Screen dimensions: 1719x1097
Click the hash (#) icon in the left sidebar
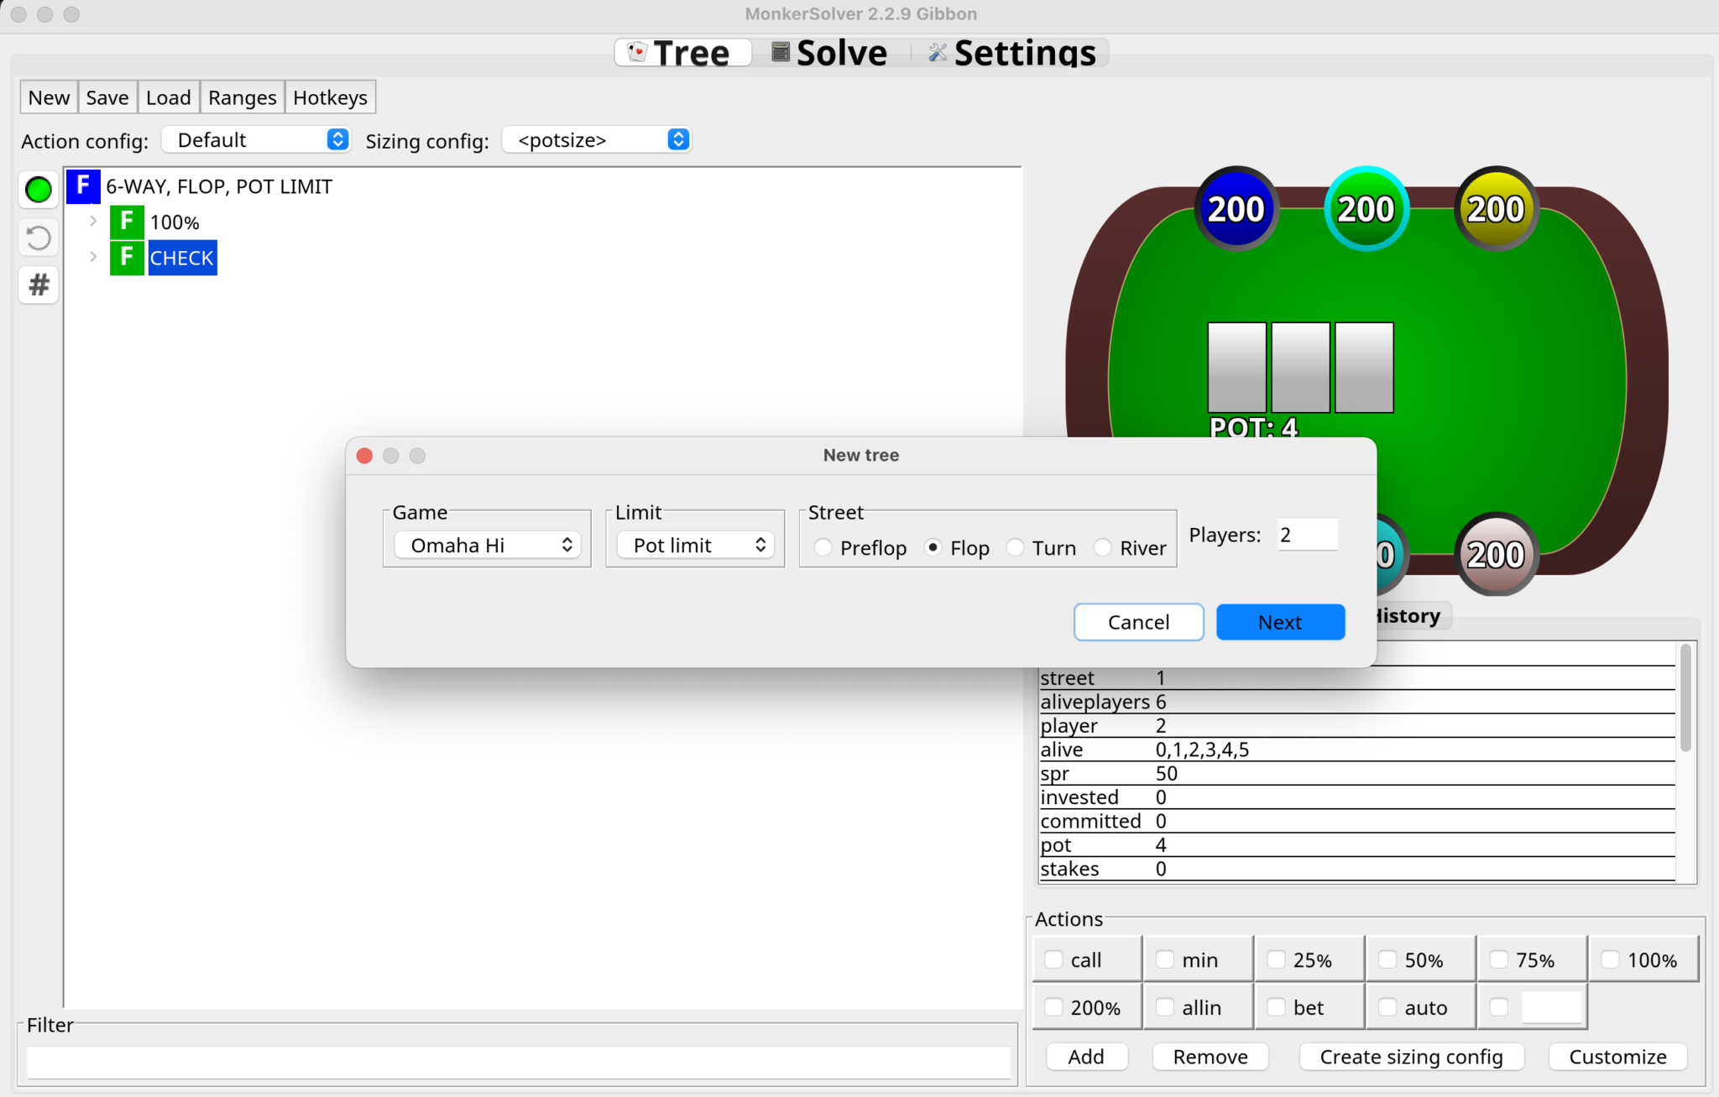click(37, 285)
